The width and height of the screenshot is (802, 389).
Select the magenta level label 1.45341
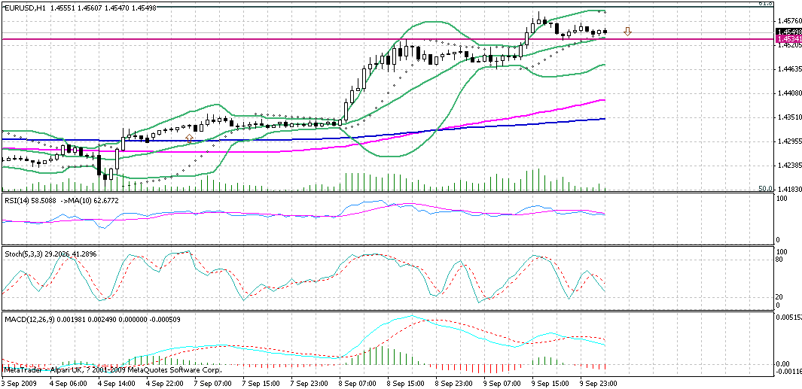coord(788,39)
